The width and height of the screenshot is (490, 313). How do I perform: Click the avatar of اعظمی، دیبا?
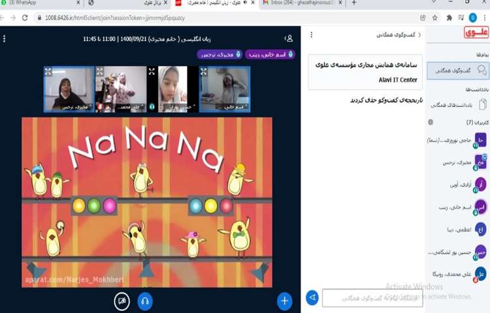coord(481,229)
